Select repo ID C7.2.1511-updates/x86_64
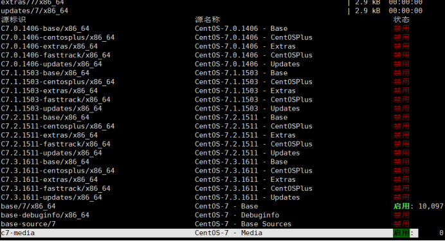445x241 pixels. (51, 153)
